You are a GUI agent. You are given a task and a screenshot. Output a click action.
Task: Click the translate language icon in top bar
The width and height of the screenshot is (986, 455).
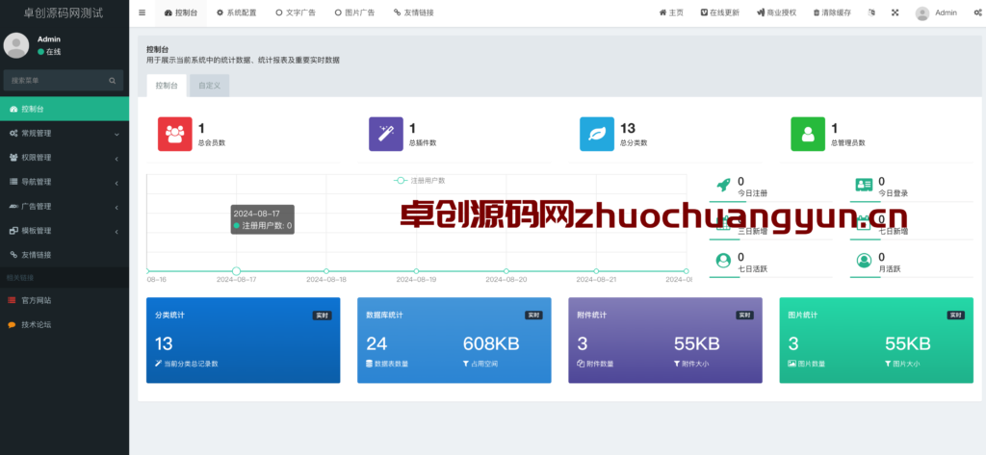[x=870, y=13]
